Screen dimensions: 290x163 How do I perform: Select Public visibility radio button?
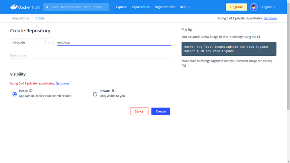click(x=14, y=94)
